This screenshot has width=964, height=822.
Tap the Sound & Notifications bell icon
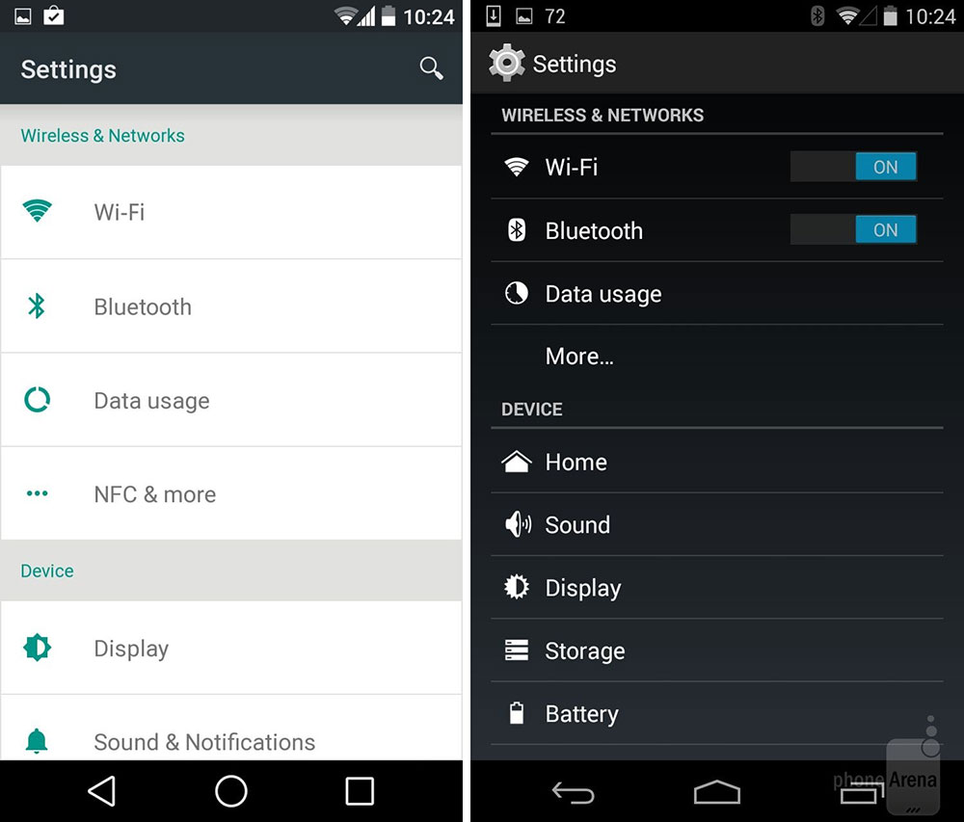37,741
